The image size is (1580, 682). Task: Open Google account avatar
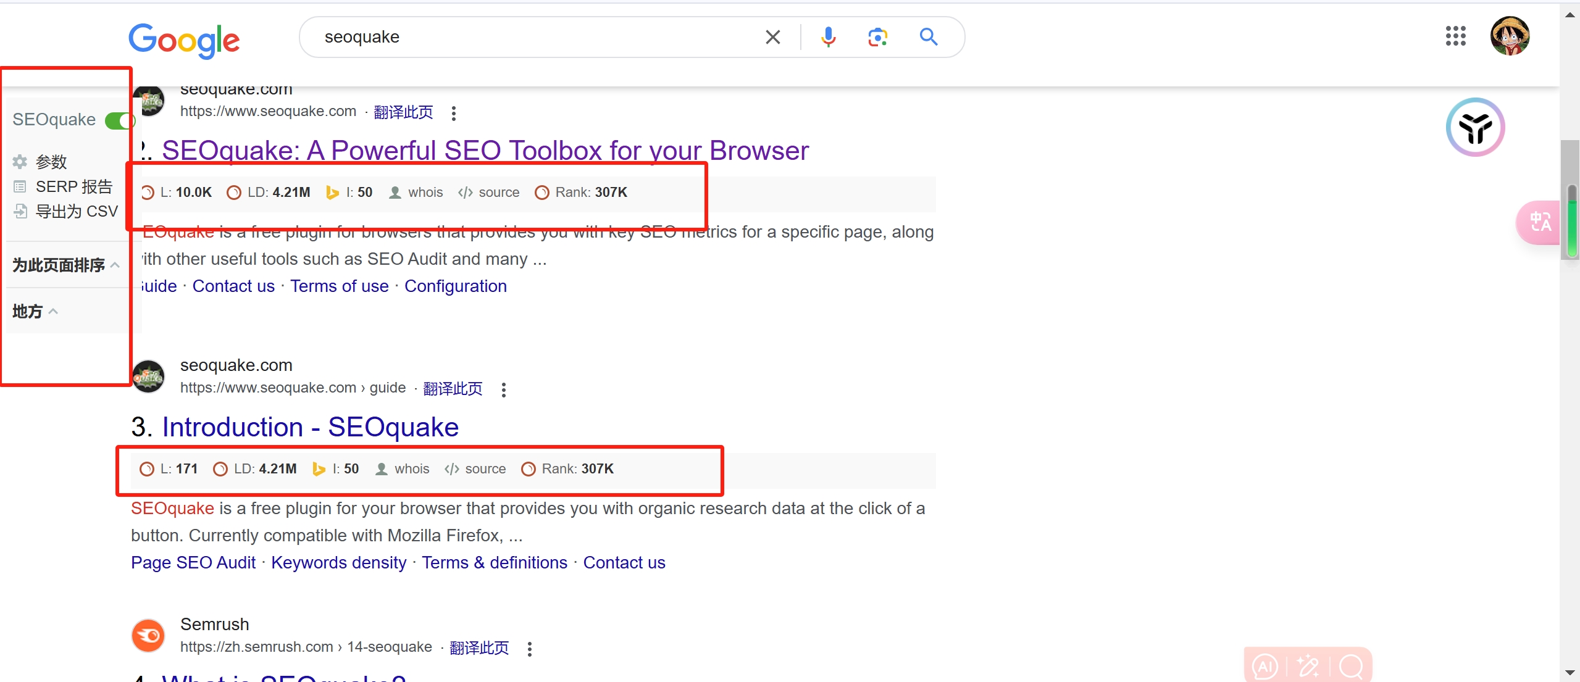tap(1510, 36)
